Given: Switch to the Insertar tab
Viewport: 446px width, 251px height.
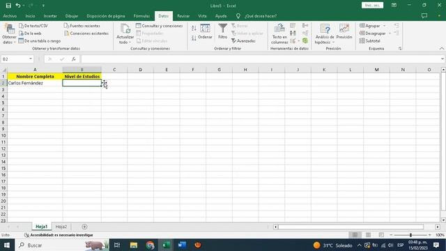Looking at the screenshot, I should [50, 16].
